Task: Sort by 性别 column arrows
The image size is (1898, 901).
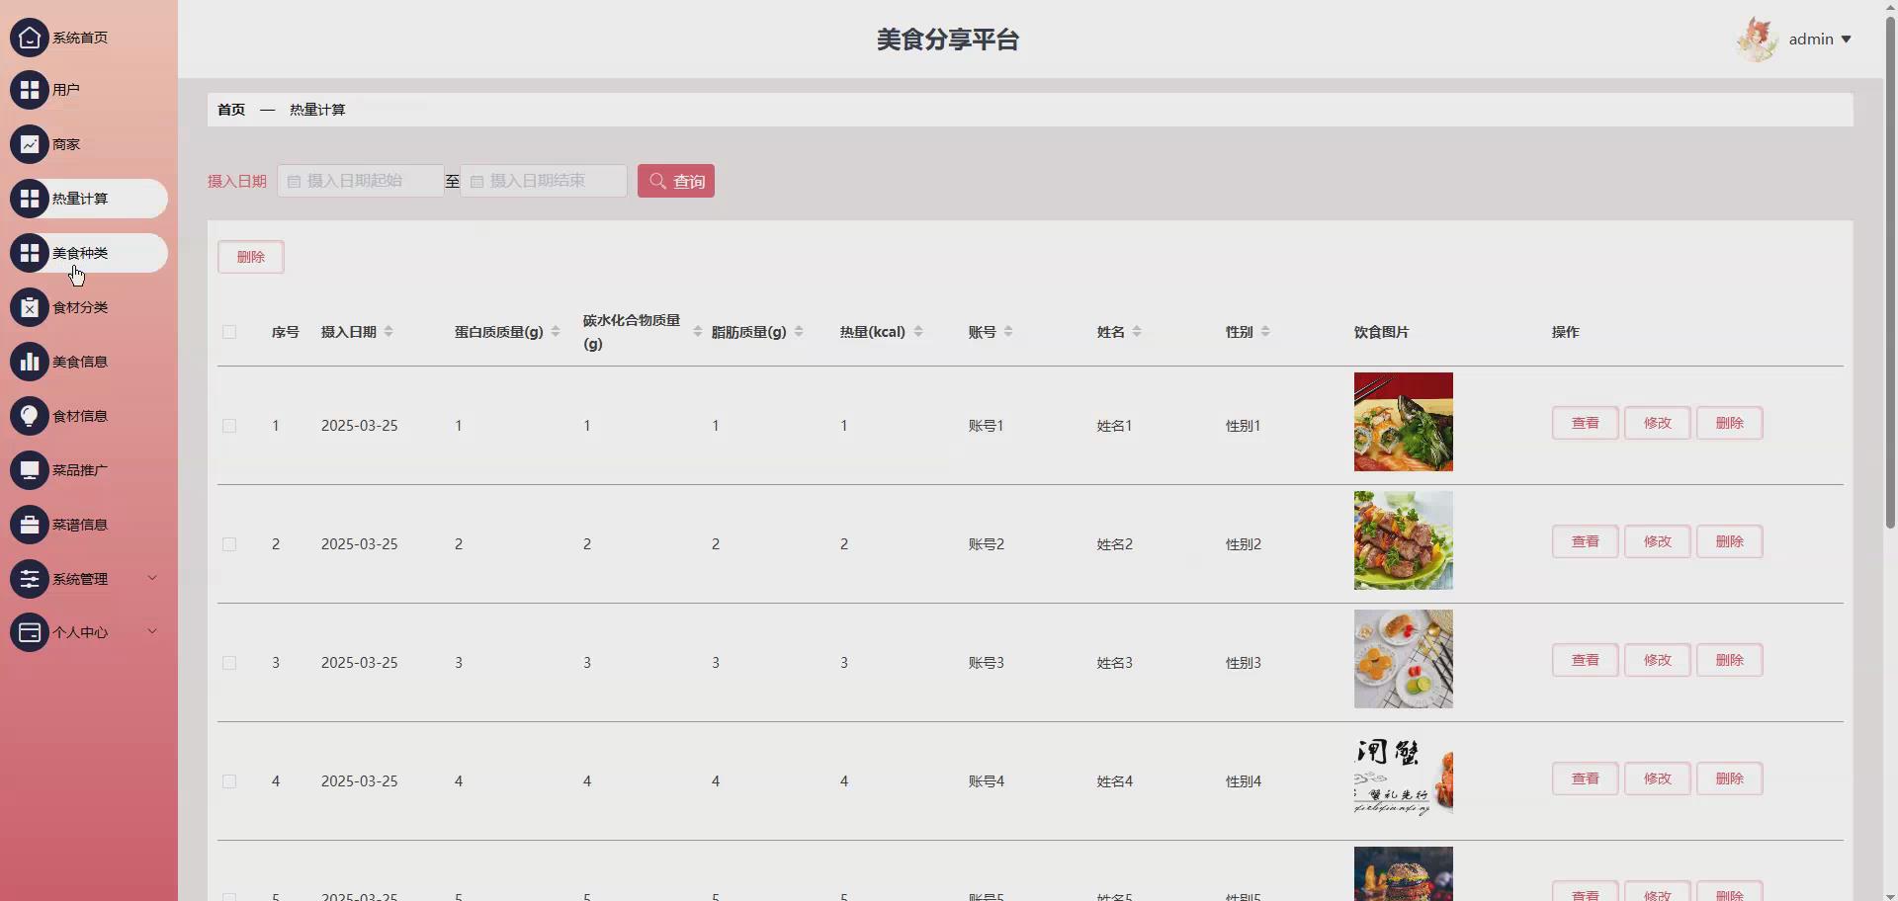Action: pyautogui.click(x=1265, y=332)
